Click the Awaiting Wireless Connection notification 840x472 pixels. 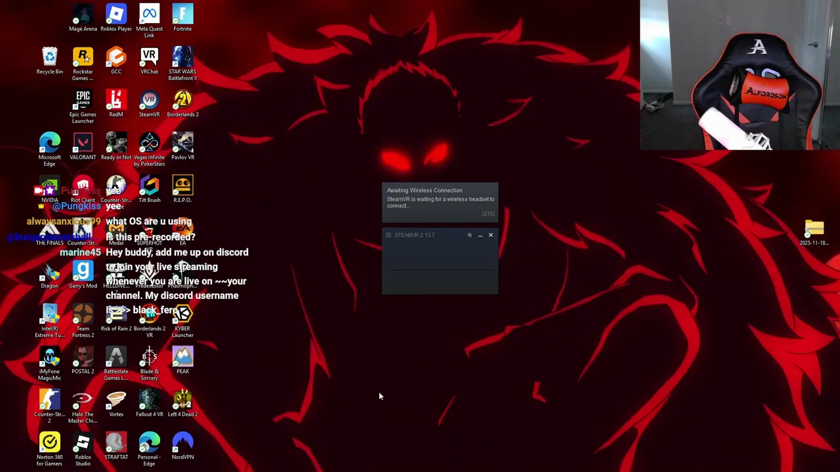(x=440, y=202)
